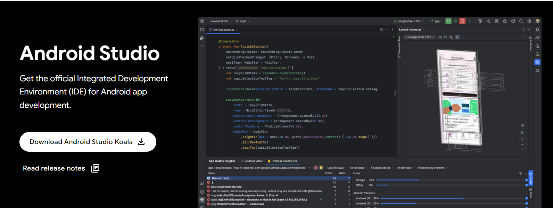
Task: Select App Quality Insights header tab
Action: tap(222, 161)
